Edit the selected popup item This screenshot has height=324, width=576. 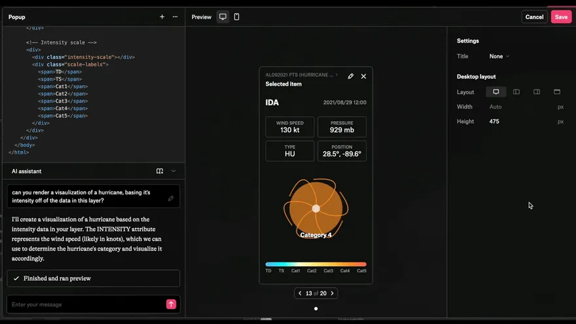click(x=350, y=77)
